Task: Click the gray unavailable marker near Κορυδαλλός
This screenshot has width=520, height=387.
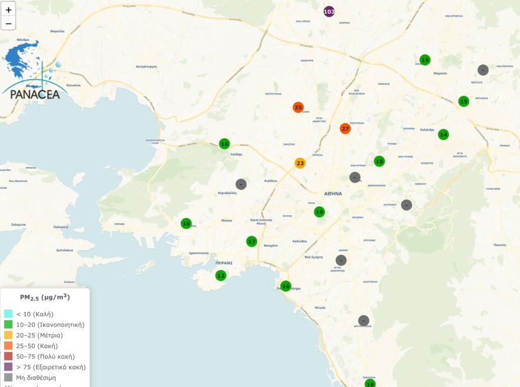Action: [x=240, y=184]
